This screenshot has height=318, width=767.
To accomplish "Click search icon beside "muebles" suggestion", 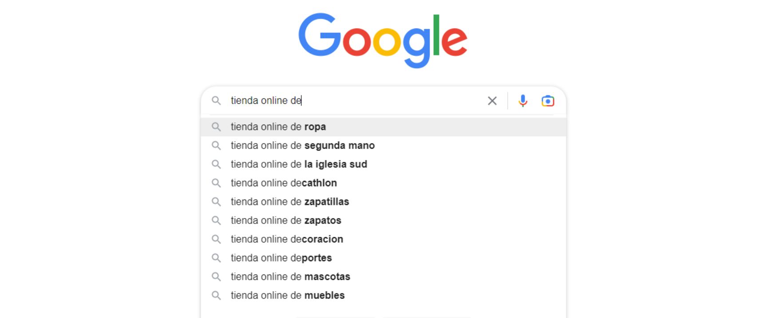I will (216, 295).
